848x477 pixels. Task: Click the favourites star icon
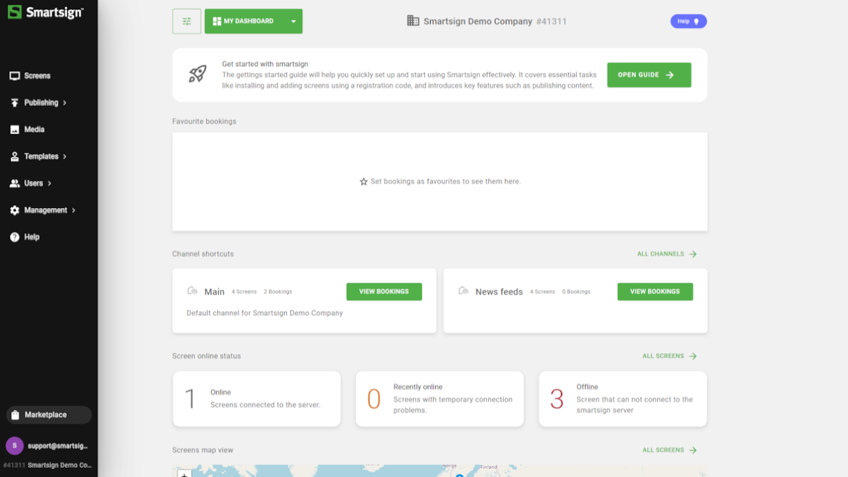[364, 182]
